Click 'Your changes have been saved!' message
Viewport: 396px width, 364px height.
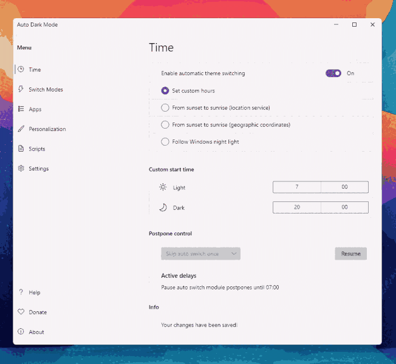tap(199, 325)
